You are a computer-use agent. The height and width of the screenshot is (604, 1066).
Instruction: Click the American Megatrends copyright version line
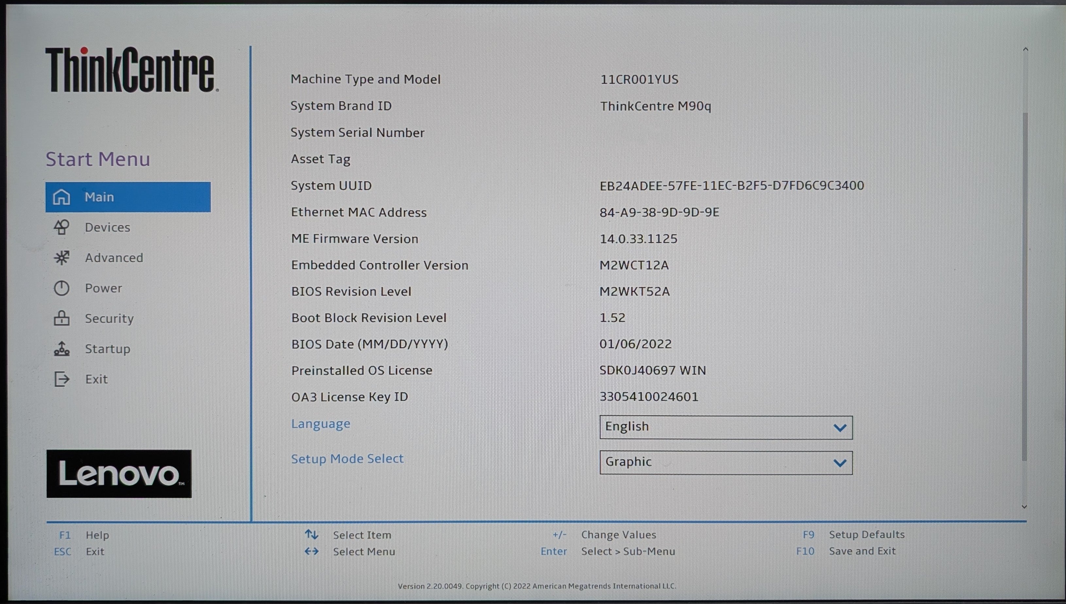click(537, 586)
